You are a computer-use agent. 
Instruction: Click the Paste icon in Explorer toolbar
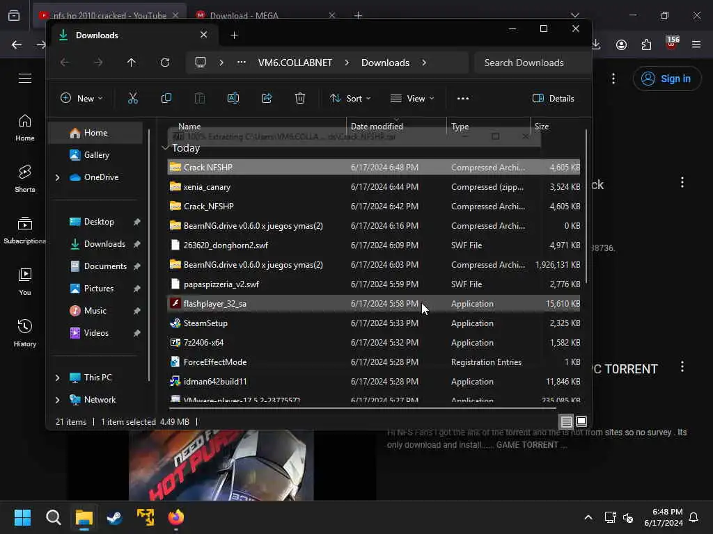[x=200, y=98]
